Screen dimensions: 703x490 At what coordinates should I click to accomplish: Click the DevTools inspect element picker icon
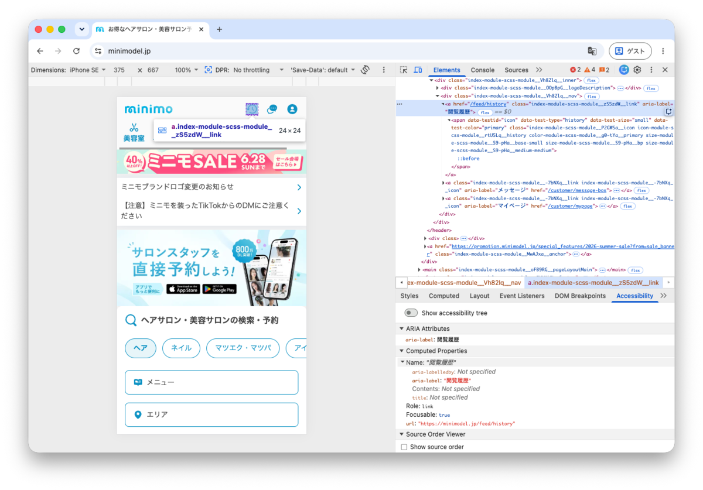click(x=404, y=70)
